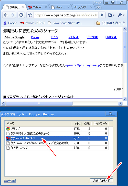Screen dimensions: 128x186
Task: Open the page menu dropdown
Action: pyautogui.click(x=111, y=15)
